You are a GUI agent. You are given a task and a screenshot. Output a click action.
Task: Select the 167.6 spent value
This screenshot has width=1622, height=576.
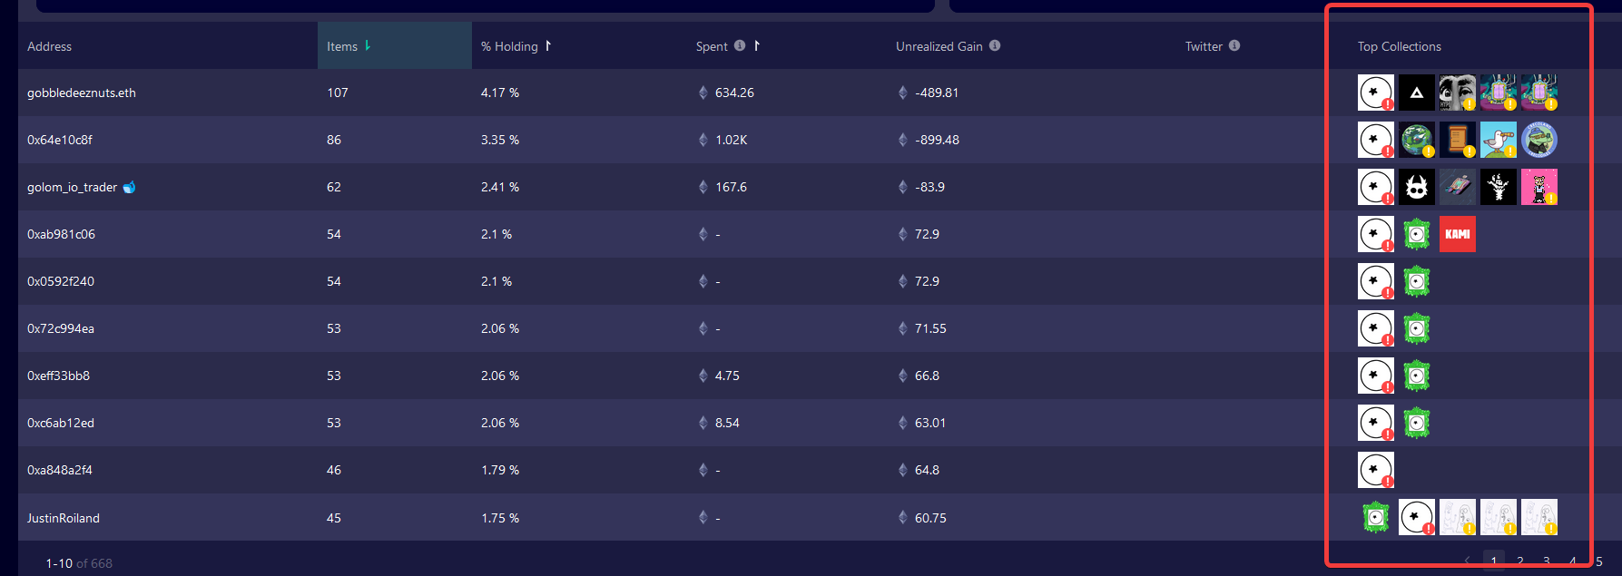(731, 187)
